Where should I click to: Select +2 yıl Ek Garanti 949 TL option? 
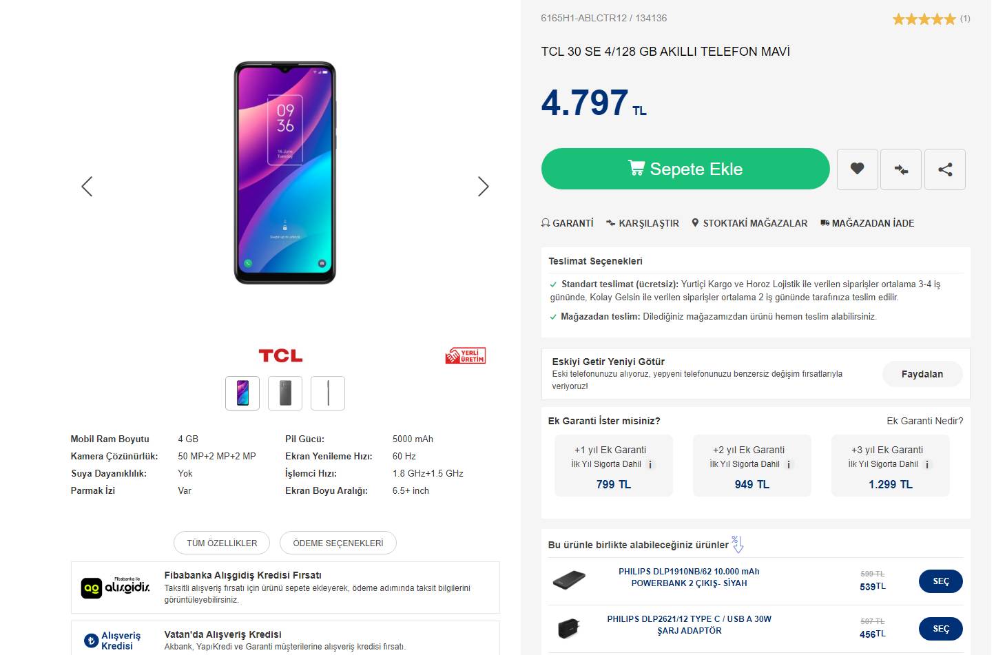pyautogui.click(x=752, y=466)
